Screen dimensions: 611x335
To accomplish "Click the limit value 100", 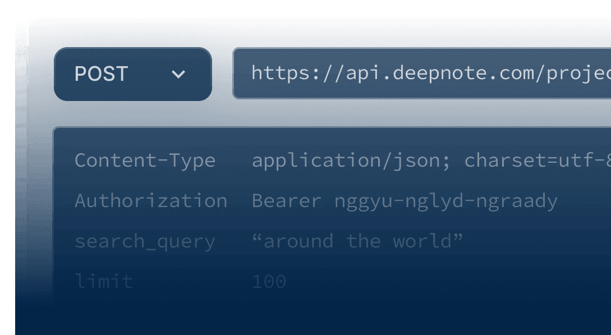I will (269, 282).
